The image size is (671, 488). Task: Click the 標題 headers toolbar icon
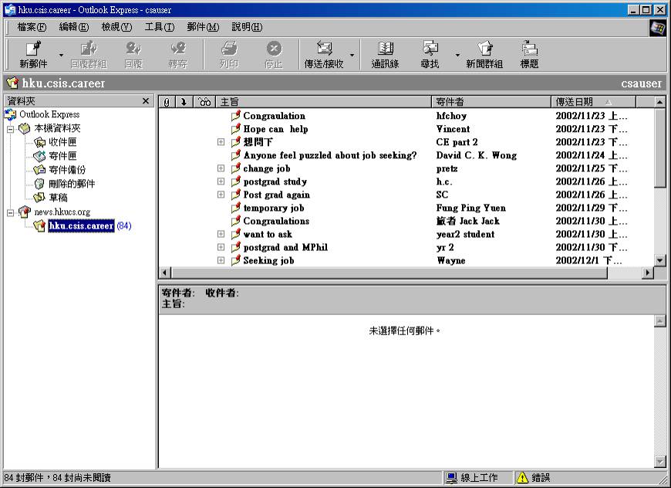coord(529,49)
